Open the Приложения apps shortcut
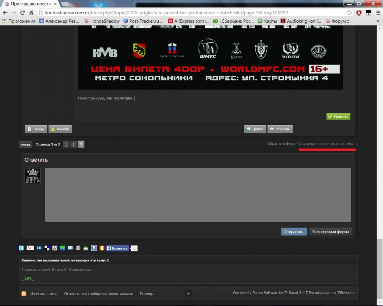The width and height of the screenshot is (383, 306). point(19,21)
